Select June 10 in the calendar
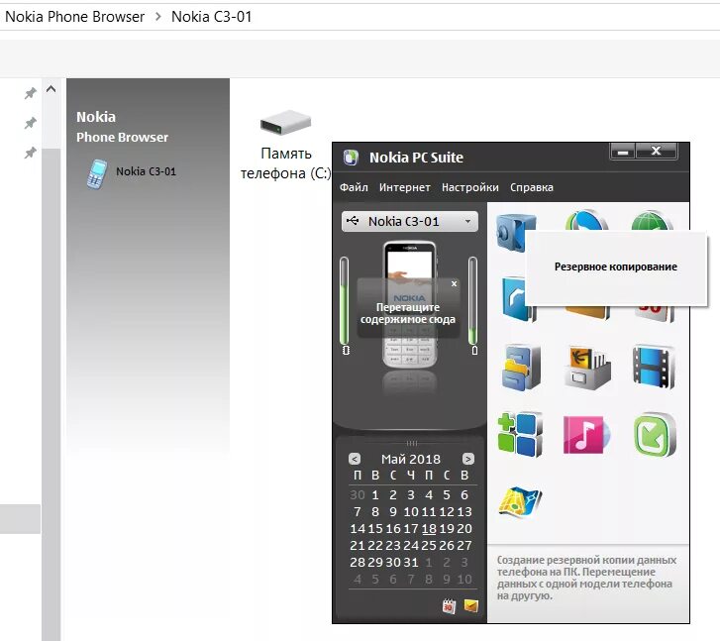The width and height of the screenshot is (720, 641). [x=464, y=580]
